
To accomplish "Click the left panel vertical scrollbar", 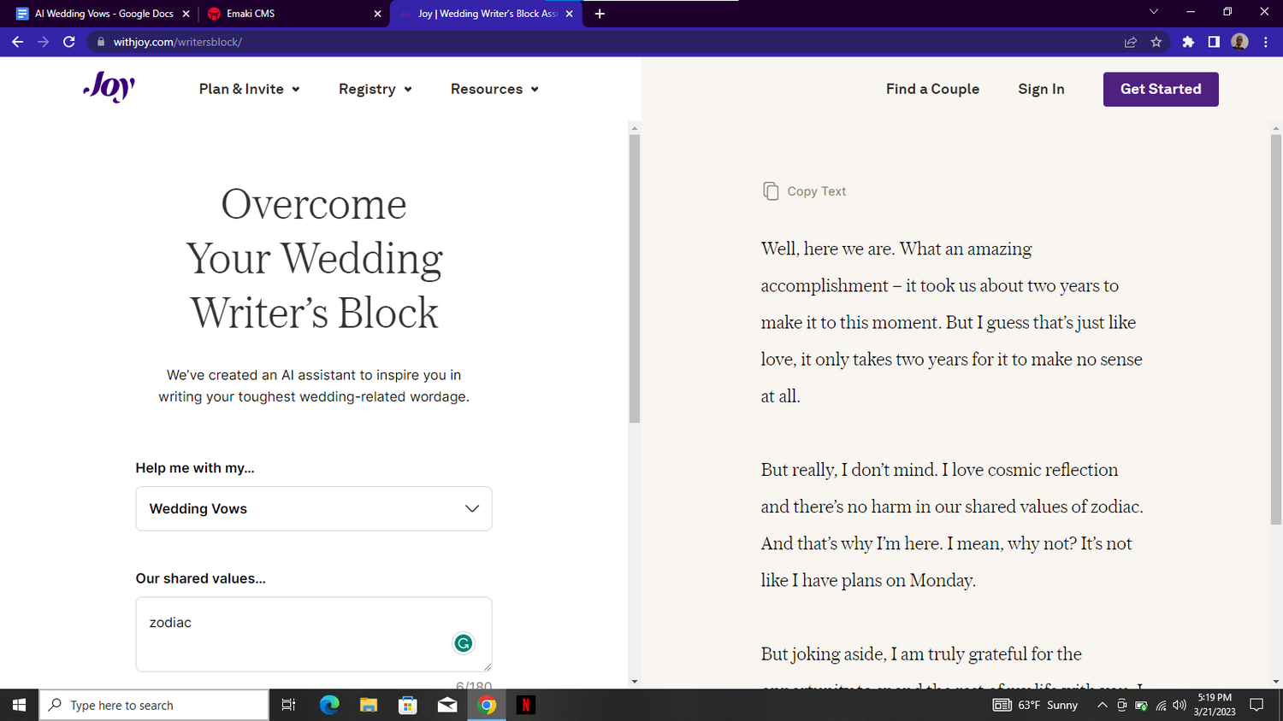I will 635,278.
